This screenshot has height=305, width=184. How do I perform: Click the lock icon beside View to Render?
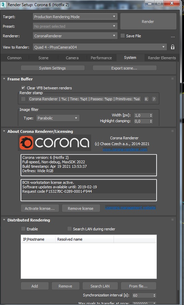click(x=172, y=47)
